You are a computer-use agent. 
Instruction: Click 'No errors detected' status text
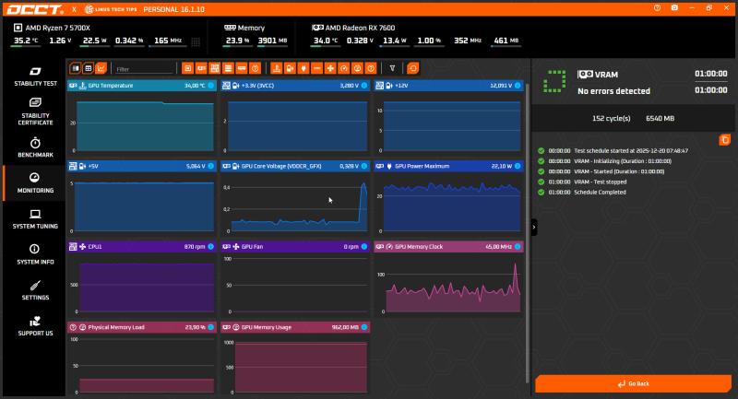click(613, 91)
